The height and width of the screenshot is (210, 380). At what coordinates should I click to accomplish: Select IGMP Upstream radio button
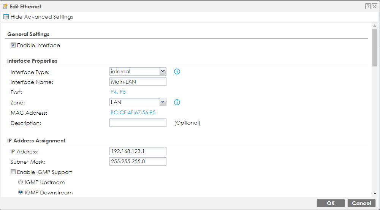pyautogui.click(x=21, y=182)
